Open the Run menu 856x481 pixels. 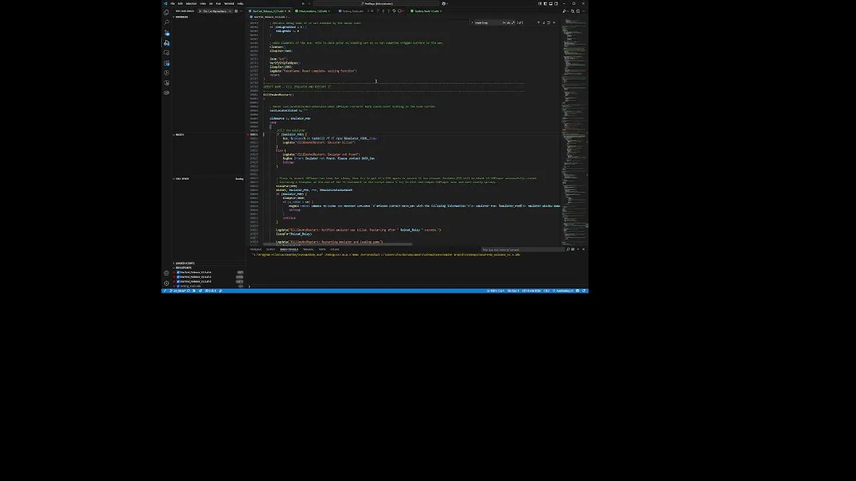(x=218, y=3)
